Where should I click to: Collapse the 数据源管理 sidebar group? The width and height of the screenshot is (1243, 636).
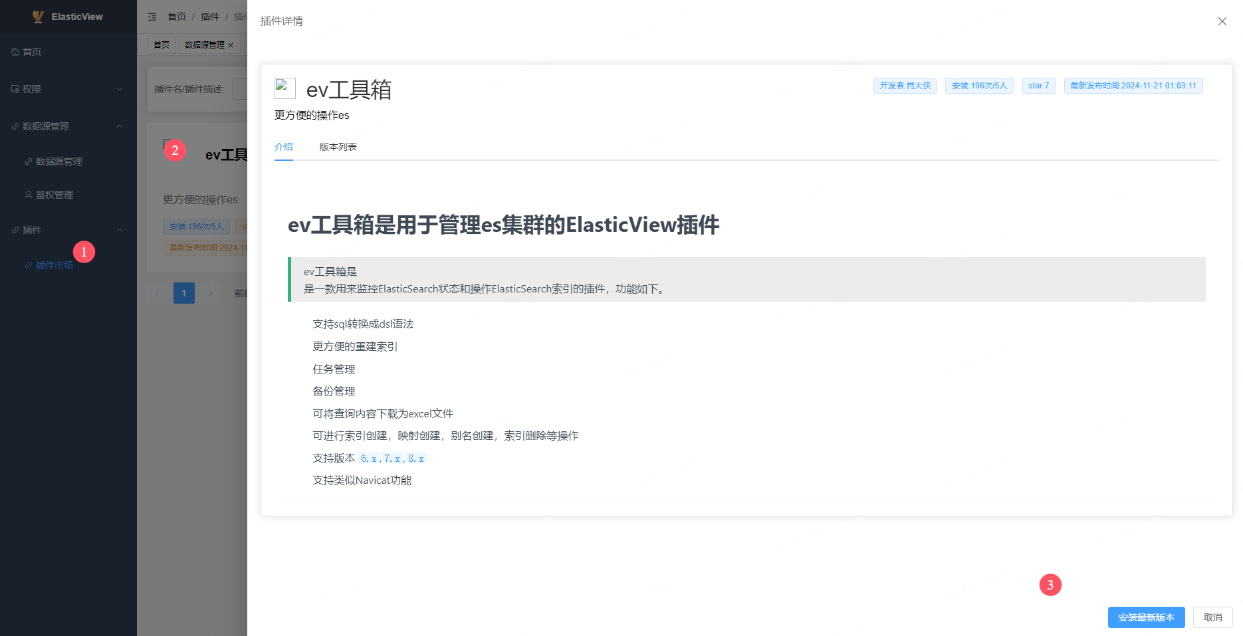coord(66,126)
